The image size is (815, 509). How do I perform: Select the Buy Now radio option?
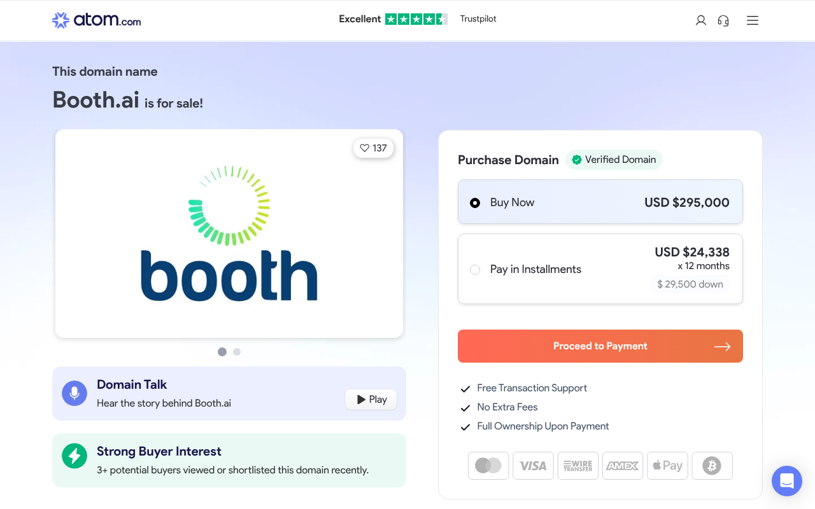[475, 203]
